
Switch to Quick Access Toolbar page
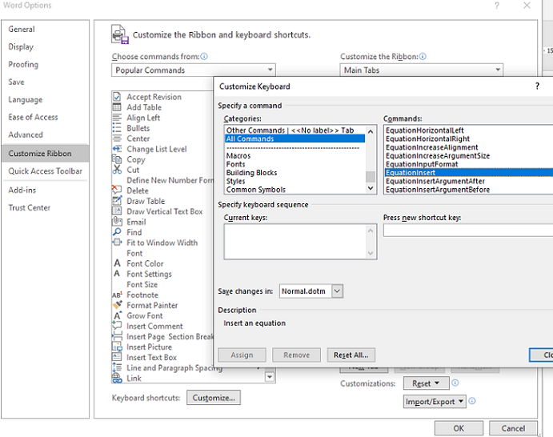click(45, 171)
